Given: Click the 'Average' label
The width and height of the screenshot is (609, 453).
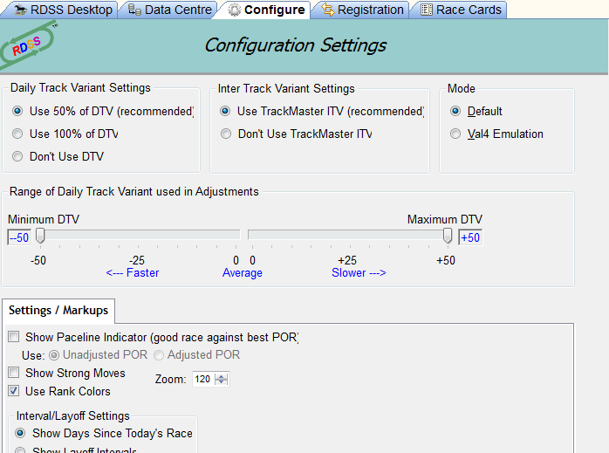Looking at the screenshot, I should 243,272.
